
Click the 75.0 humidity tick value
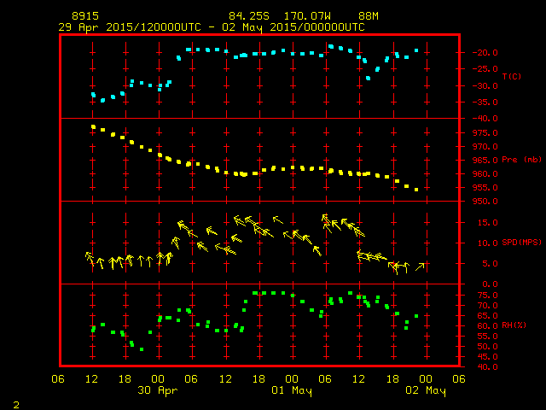tap(487, 296)
